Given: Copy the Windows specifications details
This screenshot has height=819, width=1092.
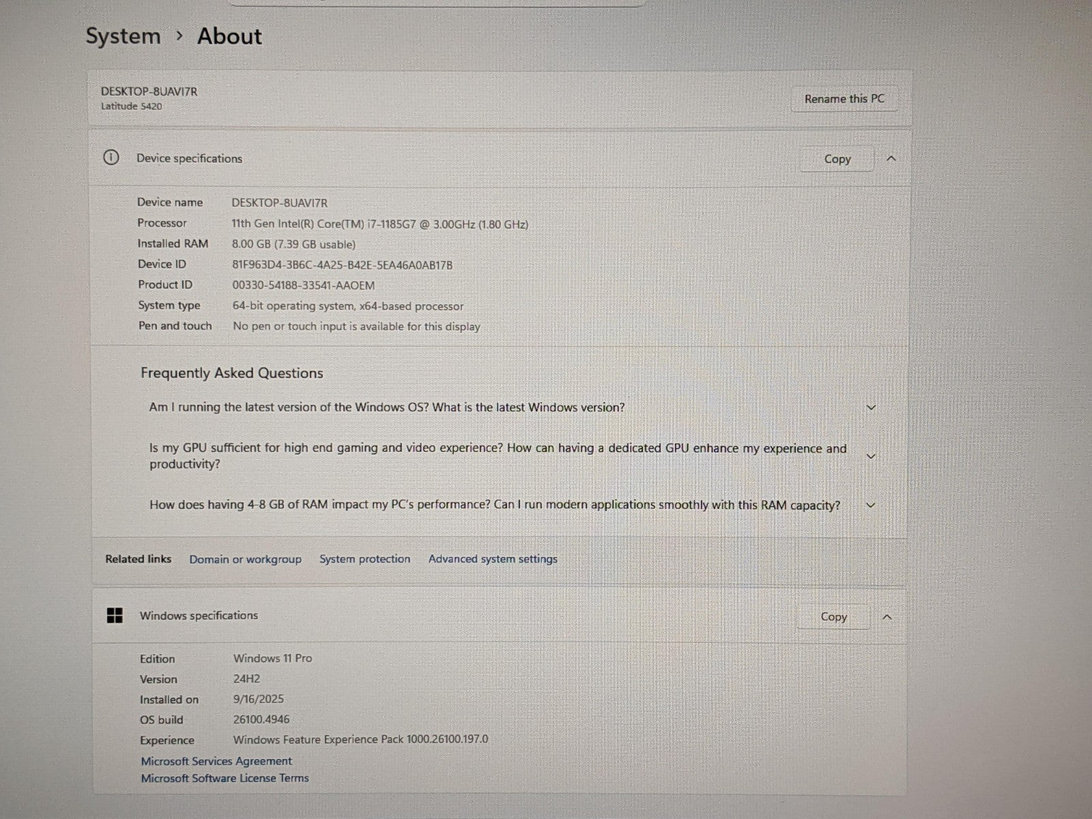Looking at the screenshot, I should 833,617.
